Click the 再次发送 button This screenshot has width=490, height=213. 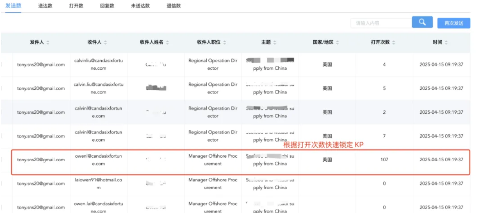[454, 23]
